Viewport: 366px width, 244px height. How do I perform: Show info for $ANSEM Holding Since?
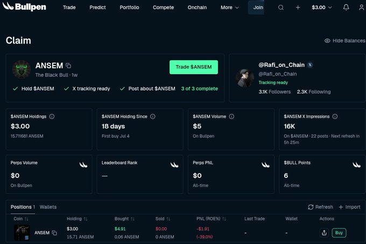click(x=153, y=116)
